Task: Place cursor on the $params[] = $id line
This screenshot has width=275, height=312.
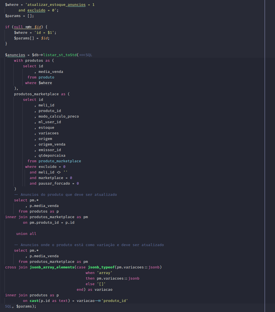Action: point(32,38)
